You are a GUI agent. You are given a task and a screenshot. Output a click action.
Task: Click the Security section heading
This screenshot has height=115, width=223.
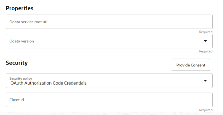[17, 63]
